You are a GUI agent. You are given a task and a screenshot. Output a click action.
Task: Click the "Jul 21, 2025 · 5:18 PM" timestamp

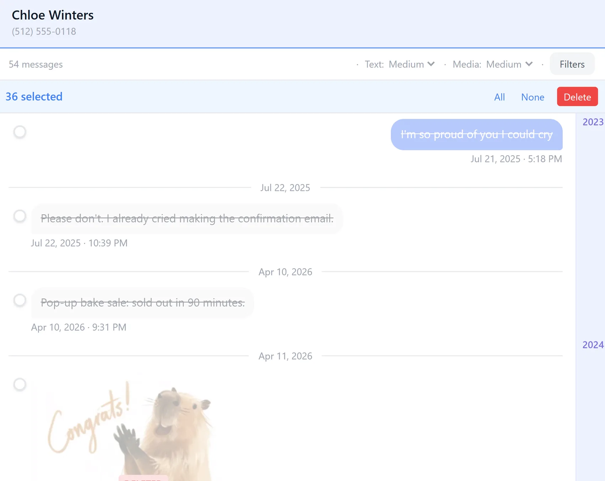tap(516, 159)
